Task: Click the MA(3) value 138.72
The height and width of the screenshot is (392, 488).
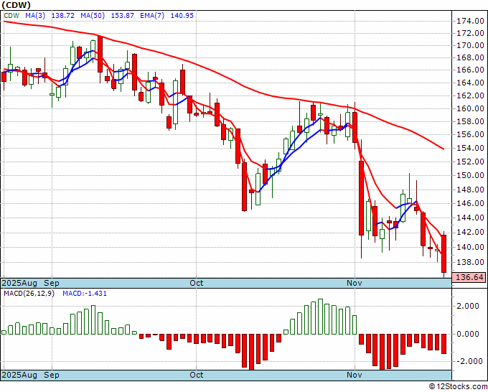Action: pos(62,16)
